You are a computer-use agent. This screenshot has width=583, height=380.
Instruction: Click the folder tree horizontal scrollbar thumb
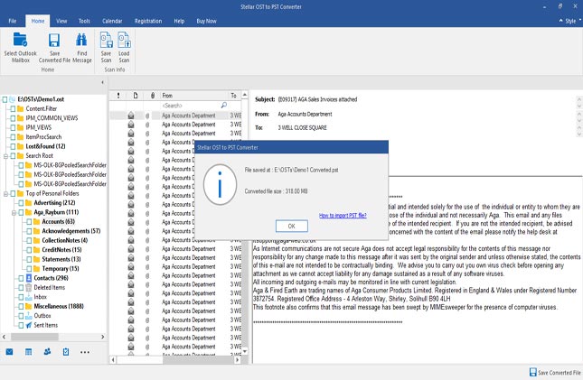(x=34, y=337)
